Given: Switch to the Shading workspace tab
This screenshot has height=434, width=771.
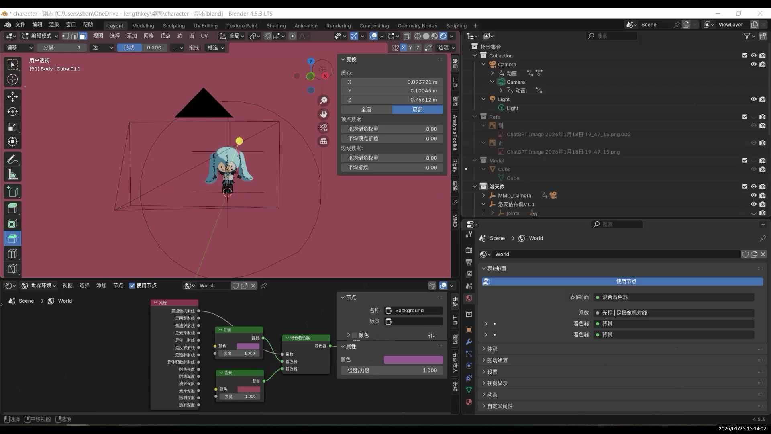Looking at the screenshot, I should (276, 25).
